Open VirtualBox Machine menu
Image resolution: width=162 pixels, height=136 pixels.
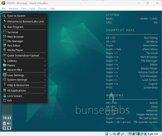pyautogui.click(x=13, y=9)
